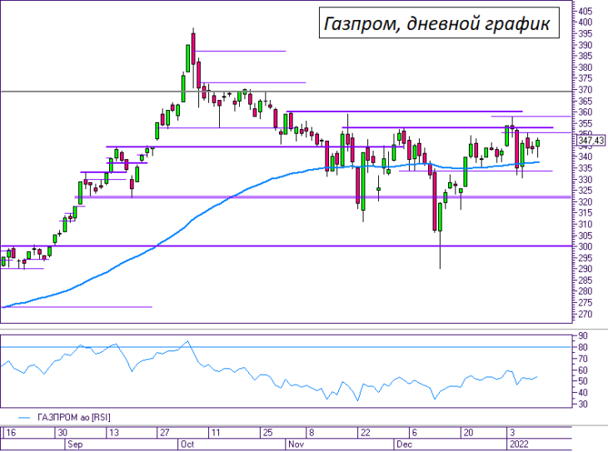
Task: Click the blue line sample in the RSI legend
Action: [x=24, y=418]
